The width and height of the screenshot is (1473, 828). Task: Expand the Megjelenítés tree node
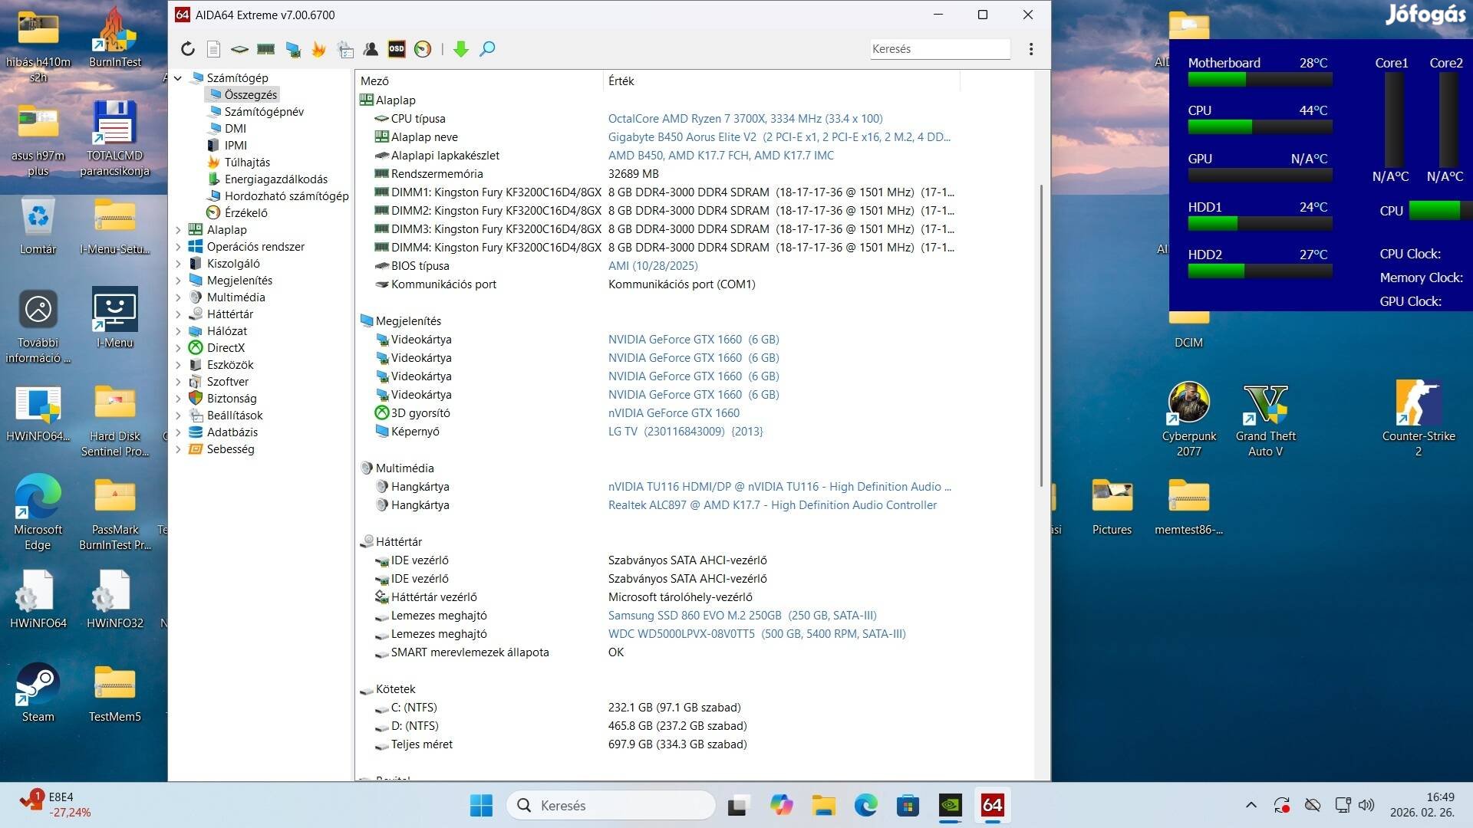(x=178, y=281)
